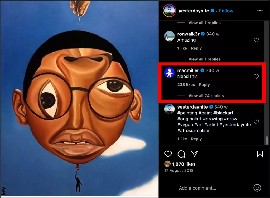Open the three-dot more options menu
Image resolution: width=270 pixels, height=198 pixels.
260,11
